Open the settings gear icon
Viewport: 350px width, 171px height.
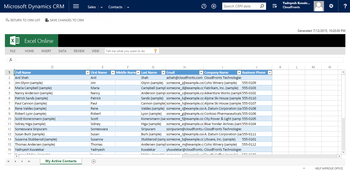point(331,6)
